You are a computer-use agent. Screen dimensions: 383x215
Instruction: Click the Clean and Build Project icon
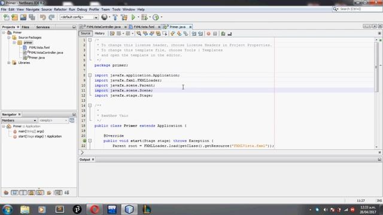124,17
